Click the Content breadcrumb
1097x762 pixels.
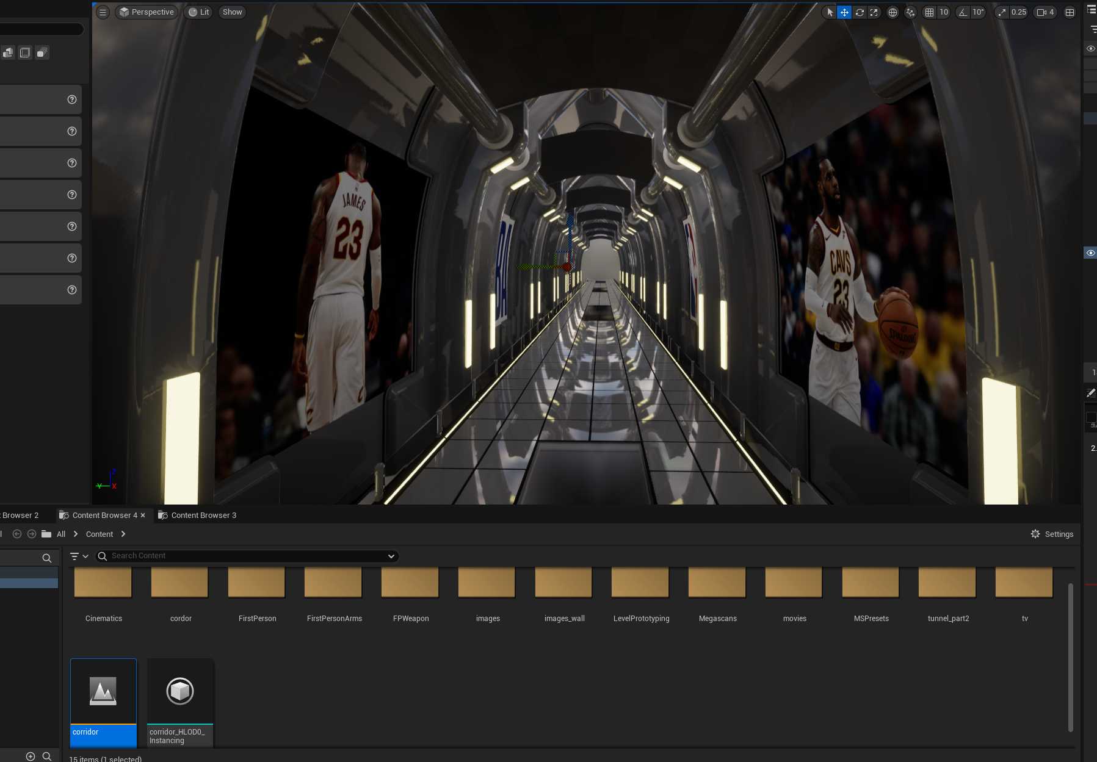tap(100, 534)
